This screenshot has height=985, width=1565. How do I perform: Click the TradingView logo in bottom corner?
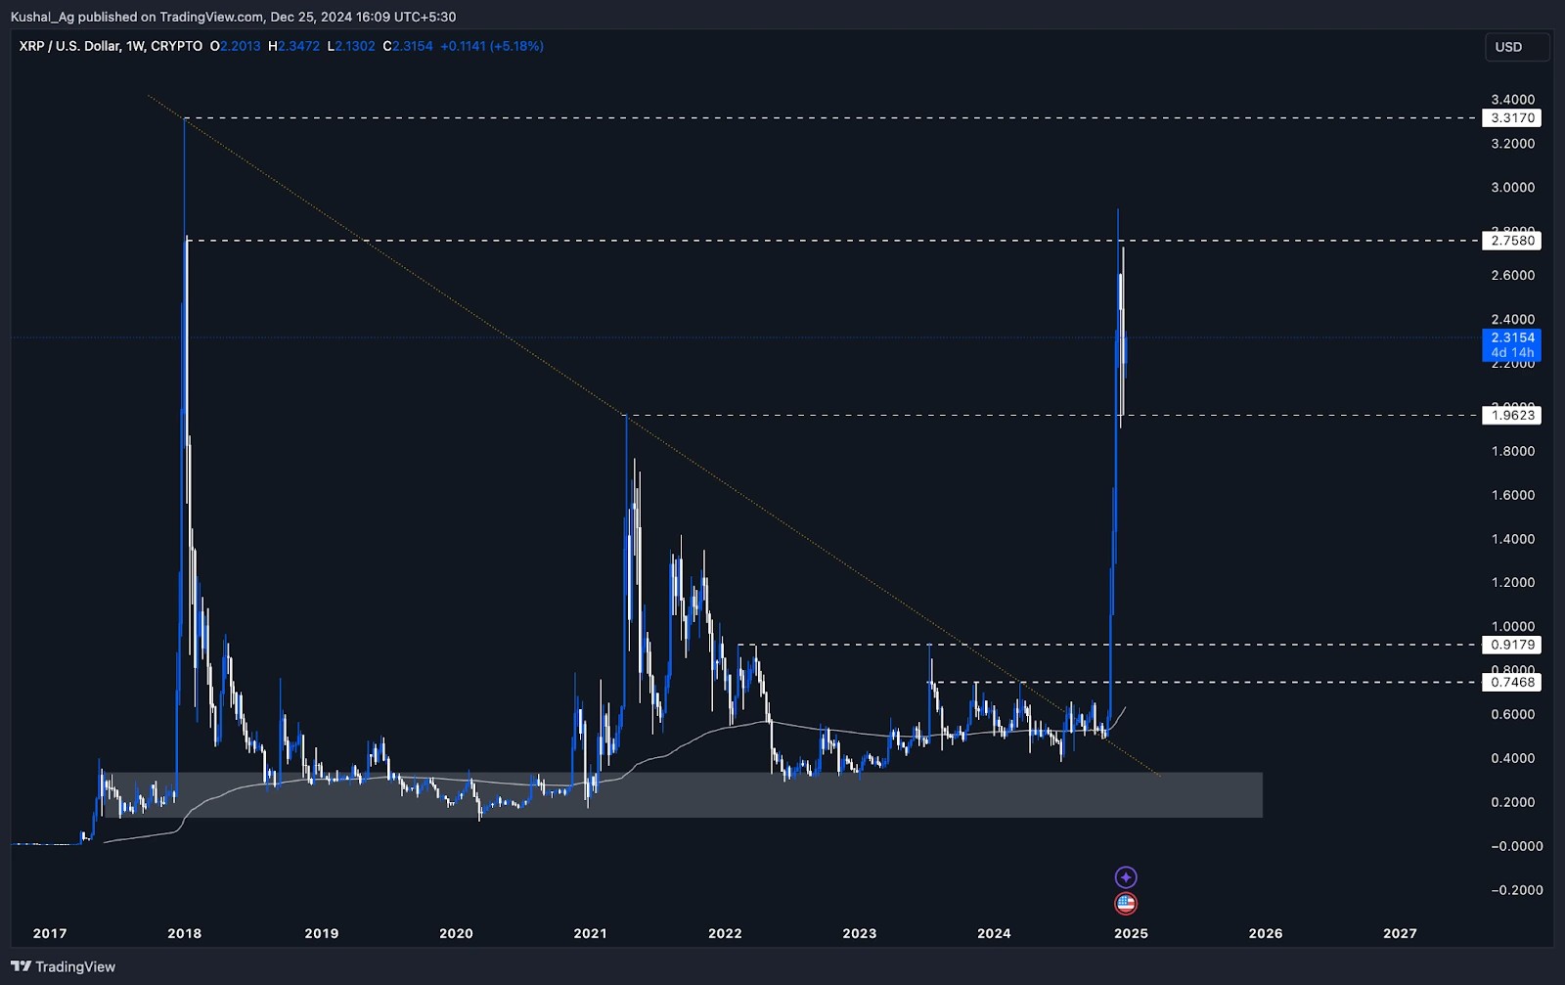click(61, 966)
